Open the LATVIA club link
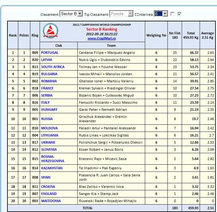This screenshot has width=217, height=212. [x=47, y=60]
